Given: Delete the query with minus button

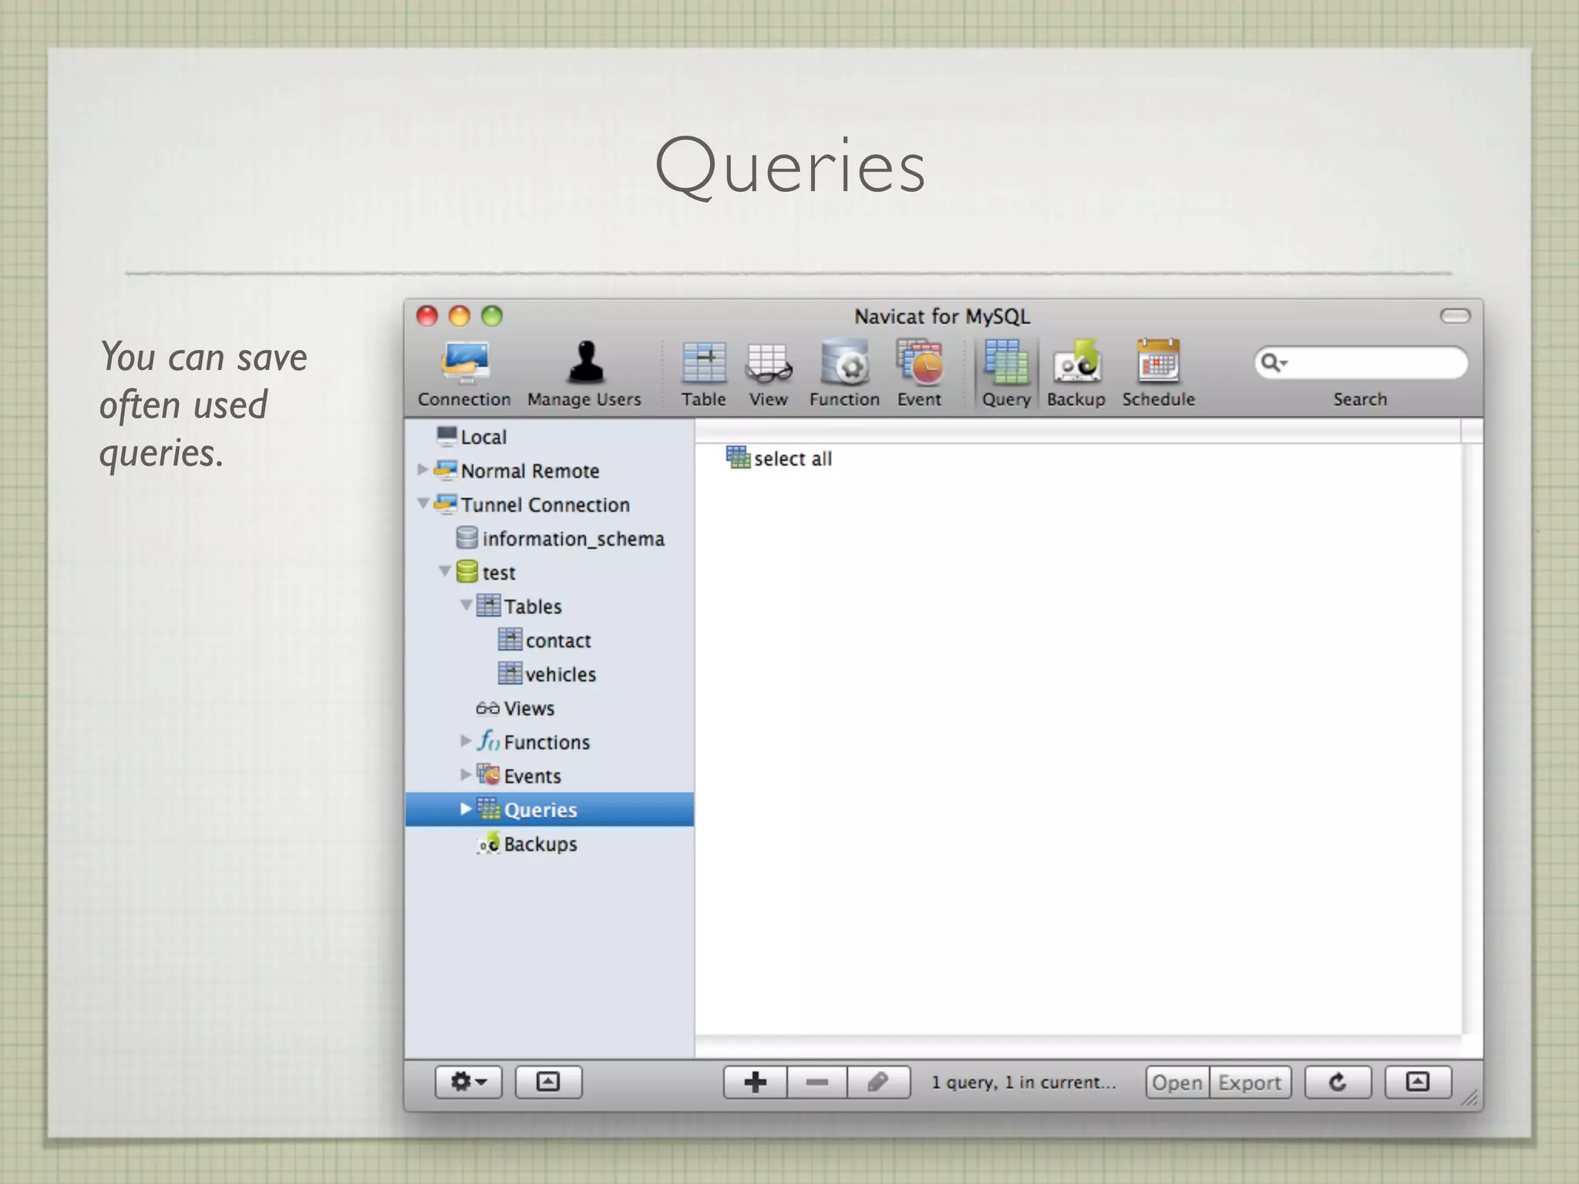Looking at the screenshot, I should 817,1082.
